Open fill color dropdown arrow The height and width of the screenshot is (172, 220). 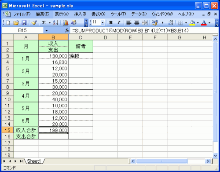pyautogui.click(x=198, y=23)
